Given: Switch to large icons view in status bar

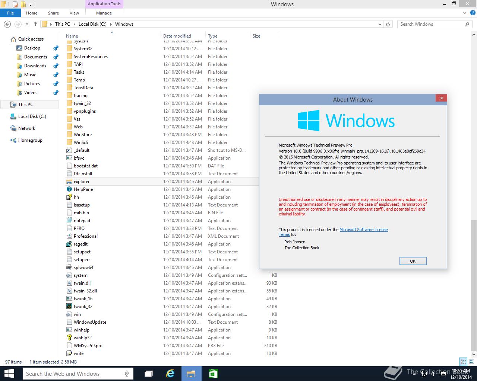Looking at the screenshot, I should coord(471,362).
